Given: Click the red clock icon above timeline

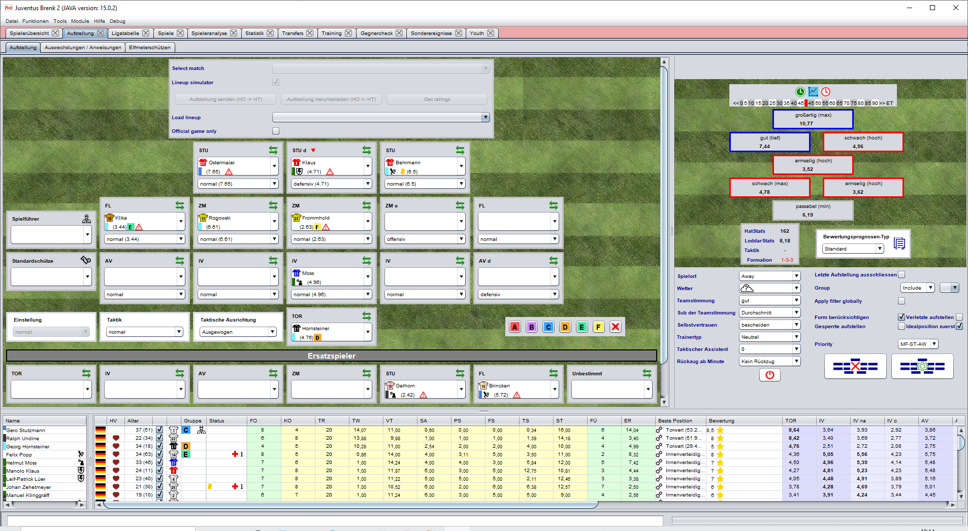Looking at the screenshot, I should [x=826, y=92].
